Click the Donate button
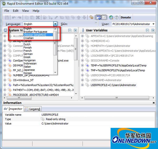This screenshot has width=158, height=149. [126, 17]
